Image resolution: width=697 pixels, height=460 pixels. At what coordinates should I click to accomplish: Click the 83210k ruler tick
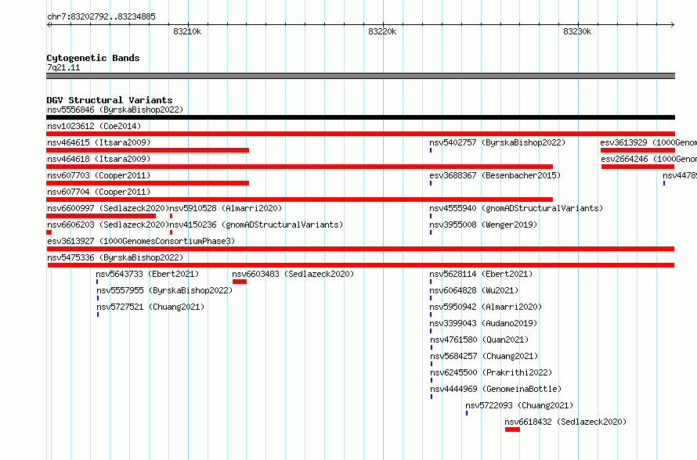tap(188, 31)
